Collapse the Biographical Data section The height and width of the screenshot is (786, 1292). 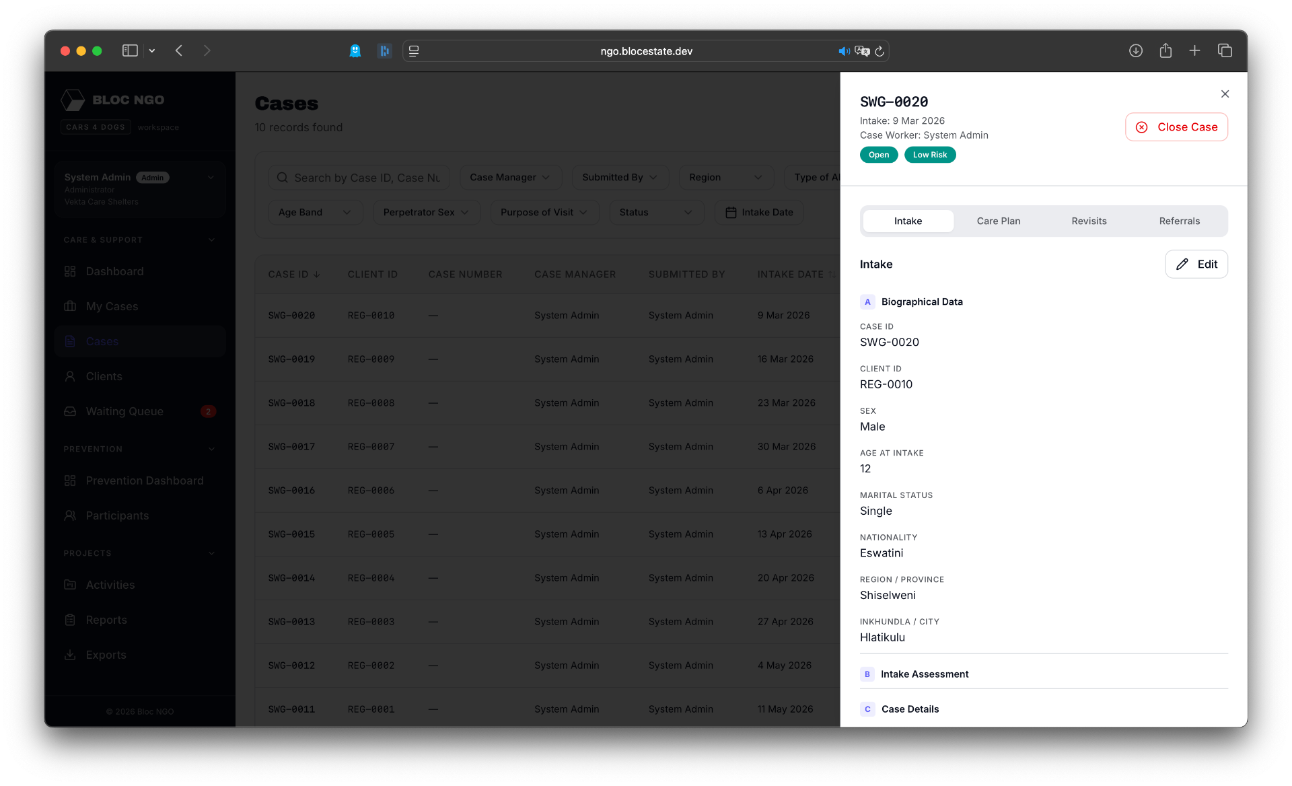click(1044, 302)
